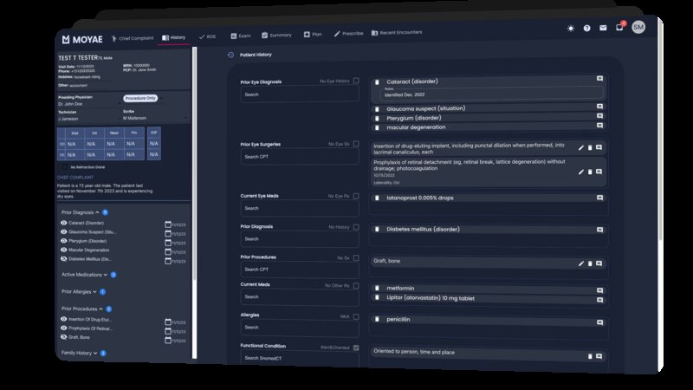Switch to the ROS tab
The image size is (693, 390).
click(x=207, y=36)
